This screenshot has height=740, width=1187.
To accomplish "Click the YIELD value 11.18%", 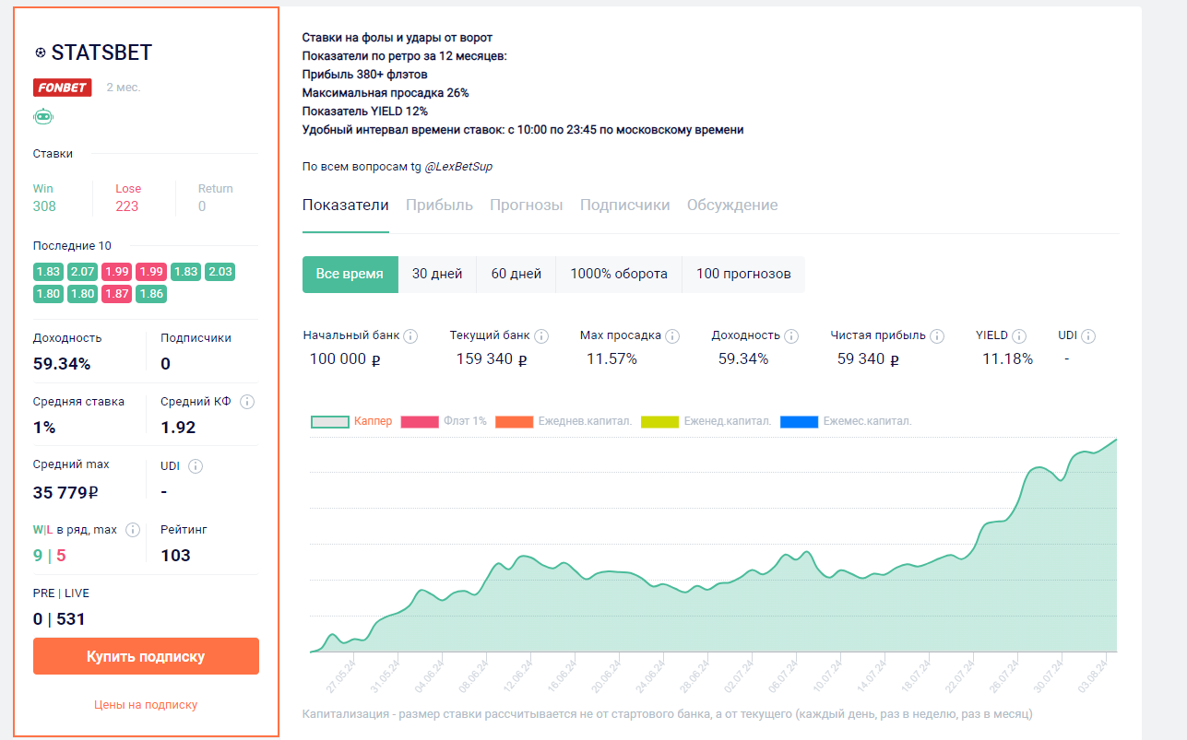I will (1007, 359).
